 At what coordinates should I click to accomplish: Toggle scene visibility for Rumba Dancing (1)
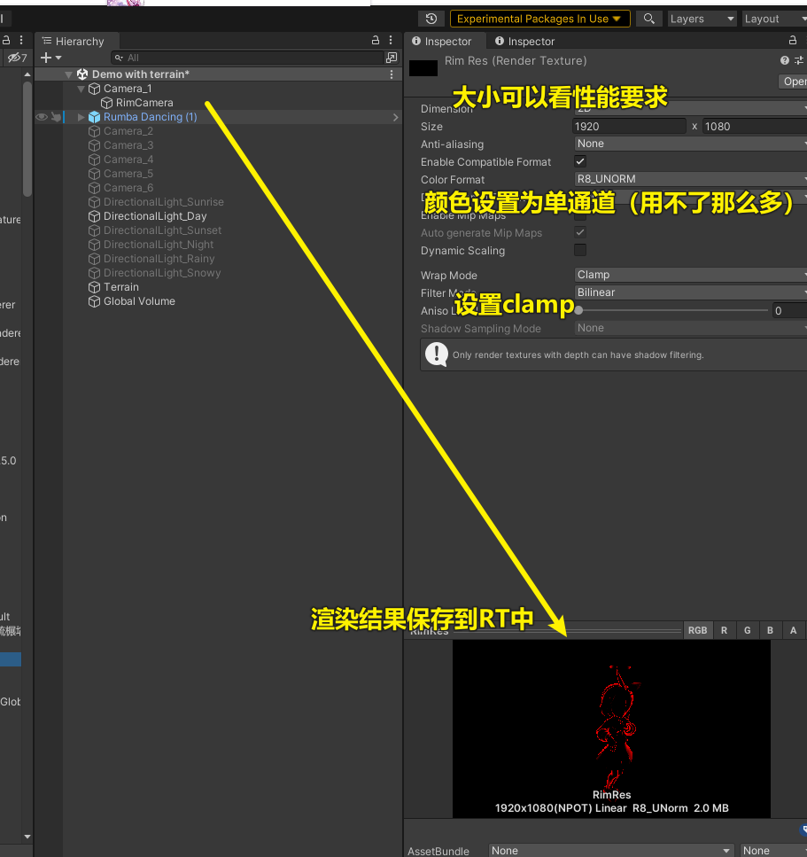coord(41,116)
